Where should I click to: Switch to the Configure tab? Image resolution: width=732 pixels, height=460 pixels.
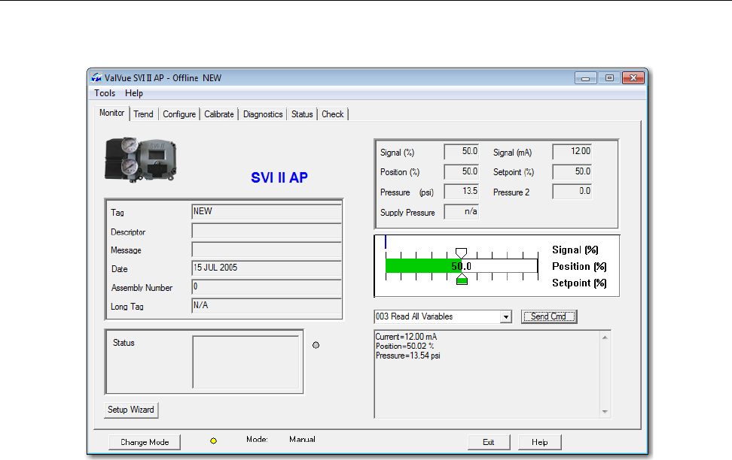pyautogui.click(x=179, y=114)
